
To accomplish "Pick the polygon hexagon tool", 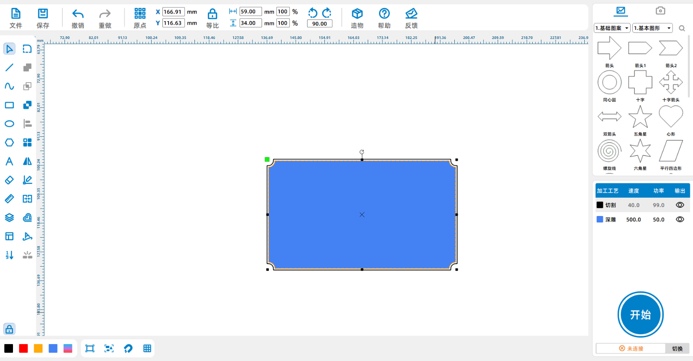I will point(9,142).
